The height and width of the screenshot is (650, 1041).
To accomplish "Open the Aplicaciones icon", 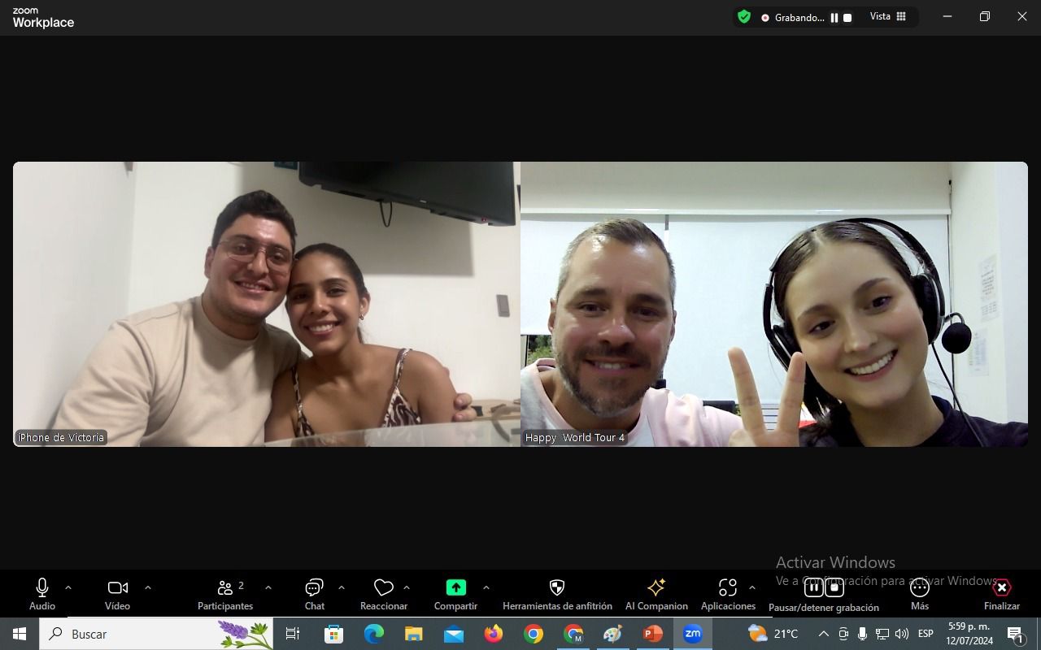I will coord(728,594).
